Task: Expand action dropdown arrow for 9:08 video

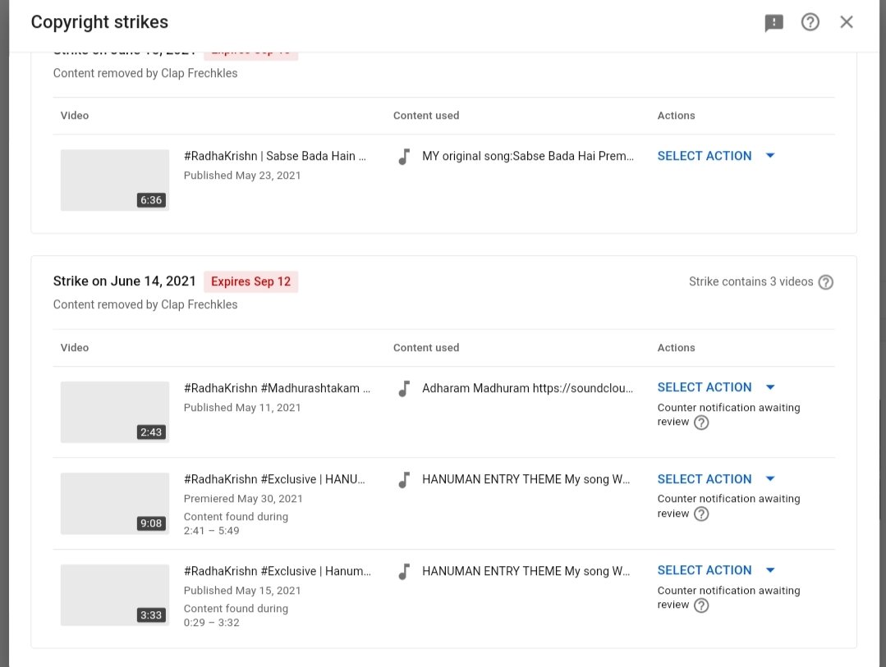Action: [x=770, y=478]
